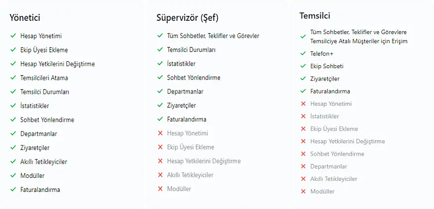Click red X next to Süpervizör's Ekip Üyesi Ekleme
The image size is (434, 209).
tap(160, 147)
